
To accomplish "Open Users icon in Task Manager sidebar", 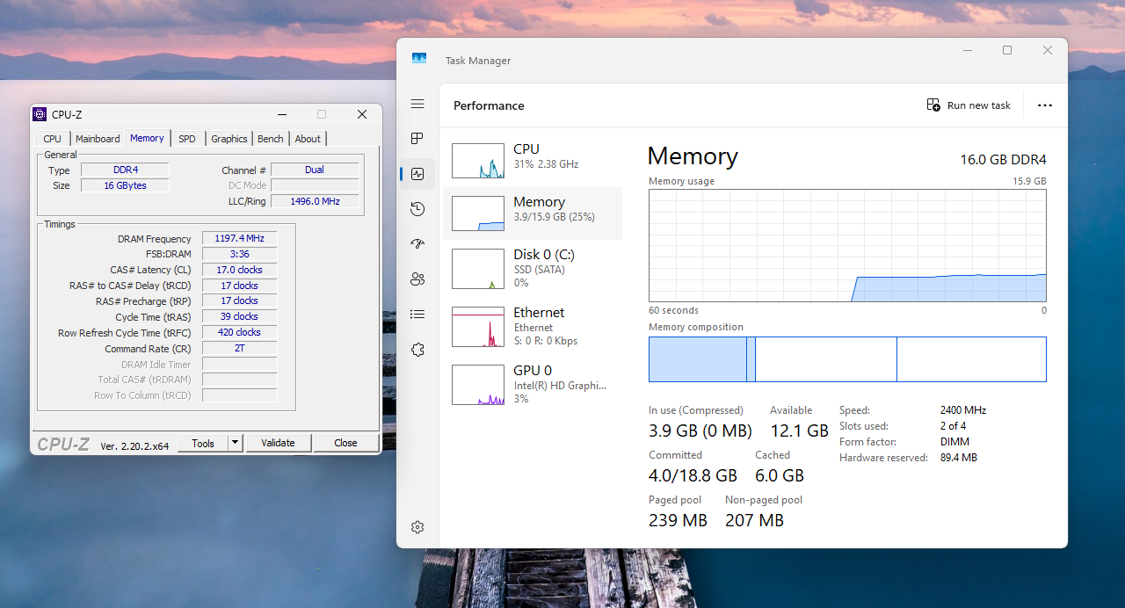I will pos(417,279).
